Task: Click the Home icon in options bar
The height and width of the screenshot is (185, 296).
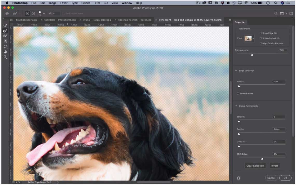Action: pyautogui.click(x=7, y=13)
